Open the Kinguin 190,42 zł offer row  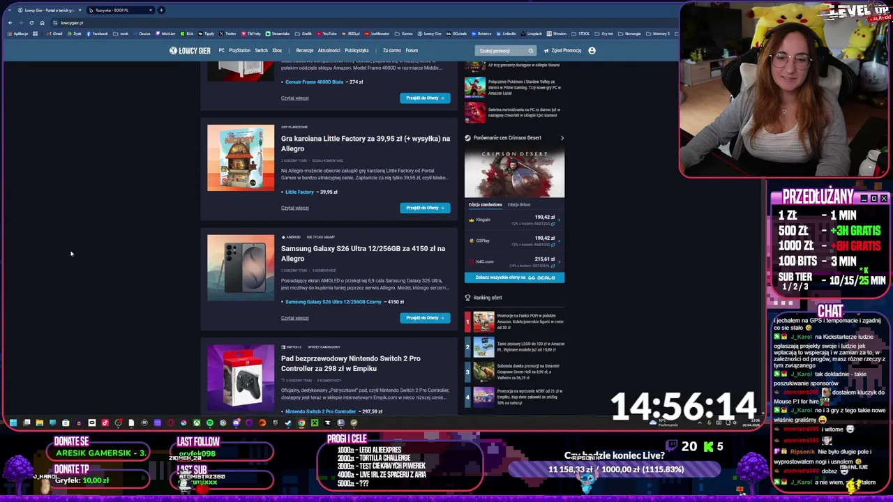point(514,220)
